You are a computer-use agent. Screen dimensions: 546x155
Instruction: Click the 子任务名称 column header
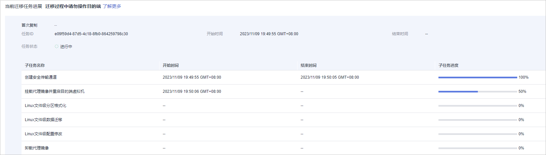click(35, 65)
